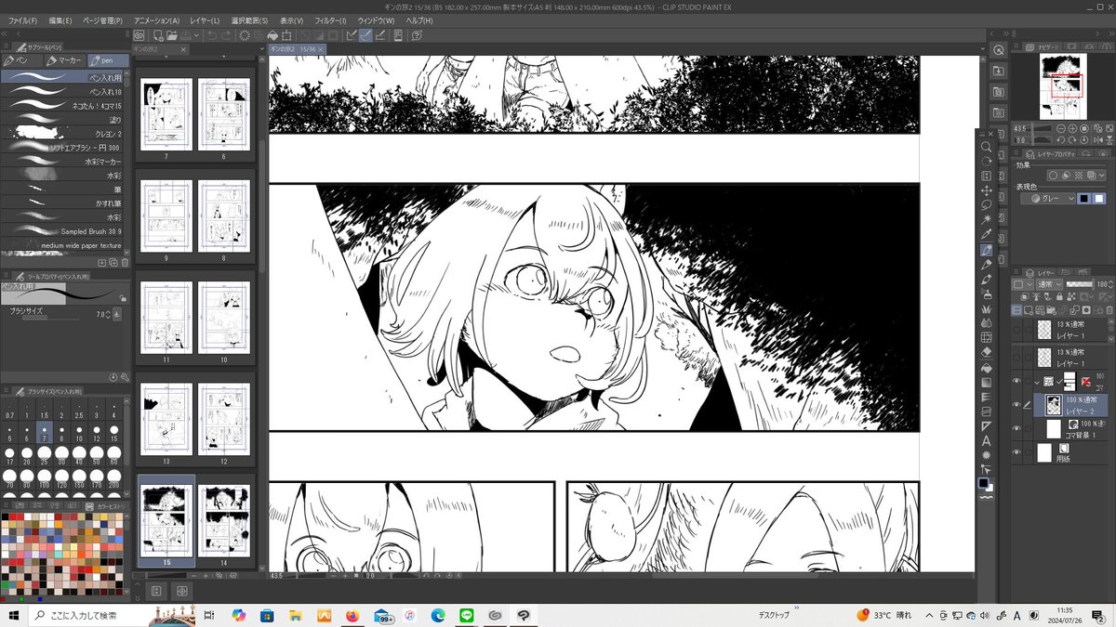Toggle visibility of レイヤー 2 layer
This screenshot has width=1116, height=627.
[1016, 404]
